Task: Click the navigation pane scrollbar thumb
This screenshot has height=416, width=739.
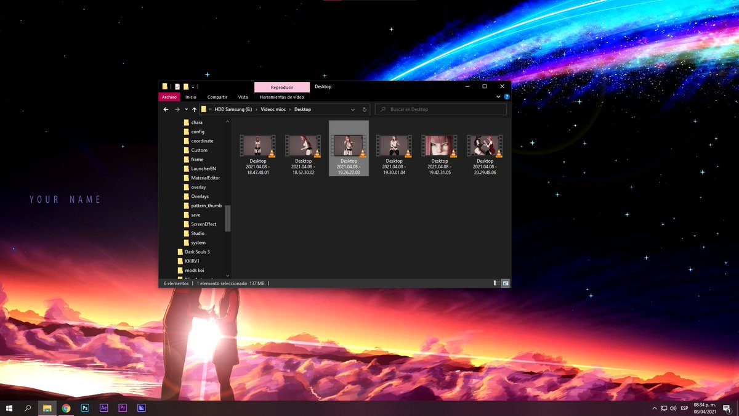Action: pyautogui.click(x=227, y=218)
